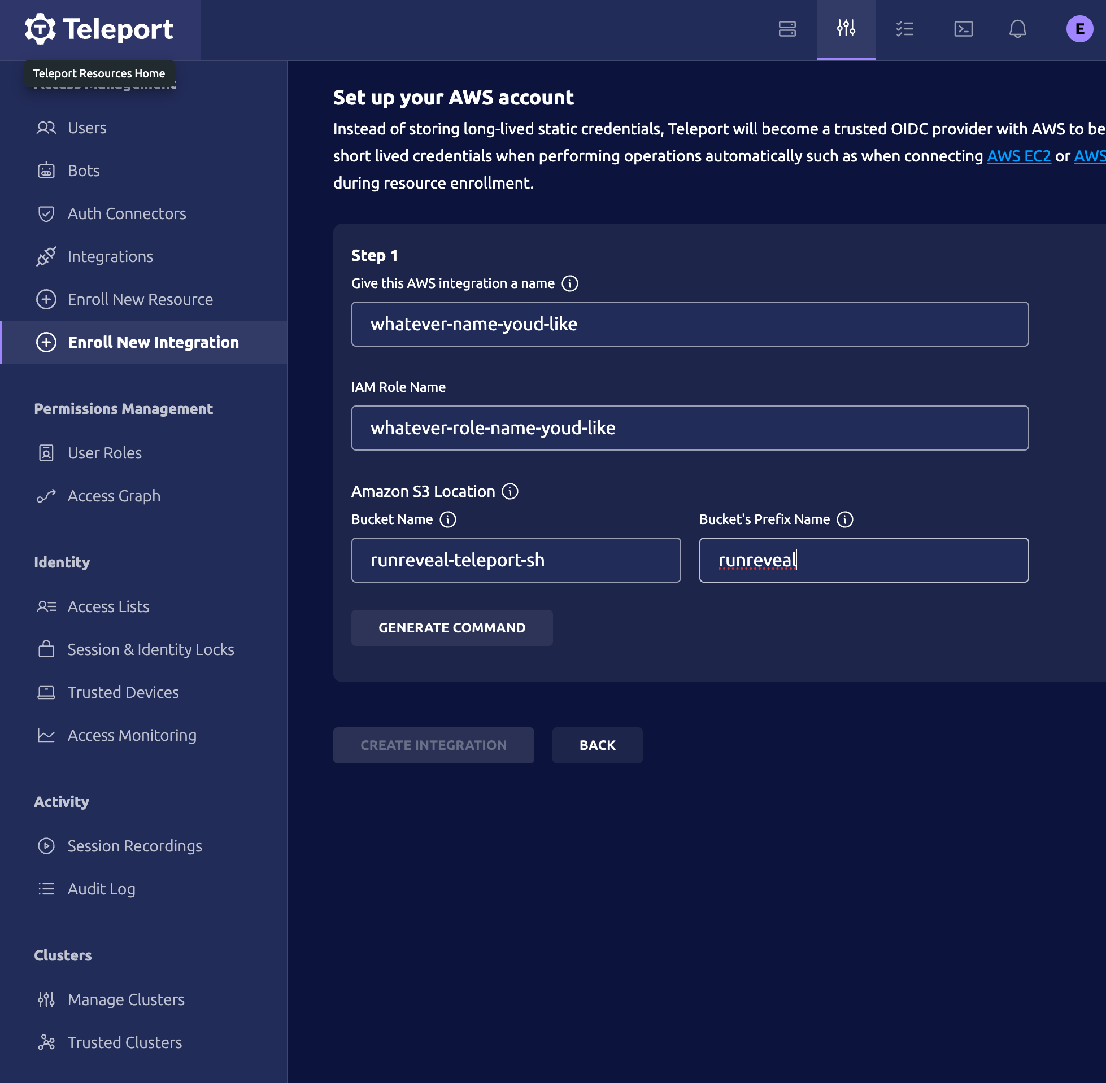Click the checklist icon in top navigation
Viewport: 1106px width, 1083px height.
pos(904,29)
